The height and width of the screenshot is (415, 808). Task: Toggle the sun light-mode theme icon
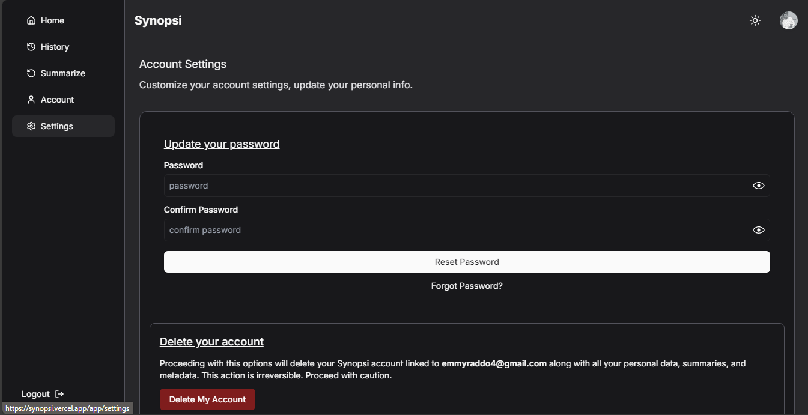coord(755,20)
